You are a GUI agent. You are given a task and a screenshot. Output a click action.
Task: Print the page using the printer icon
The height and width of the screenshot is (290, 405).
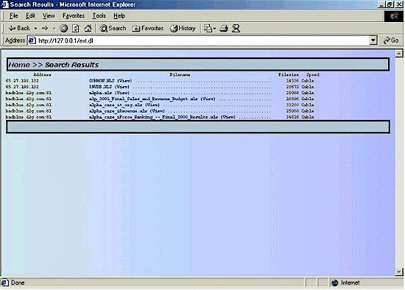point(224,28)
